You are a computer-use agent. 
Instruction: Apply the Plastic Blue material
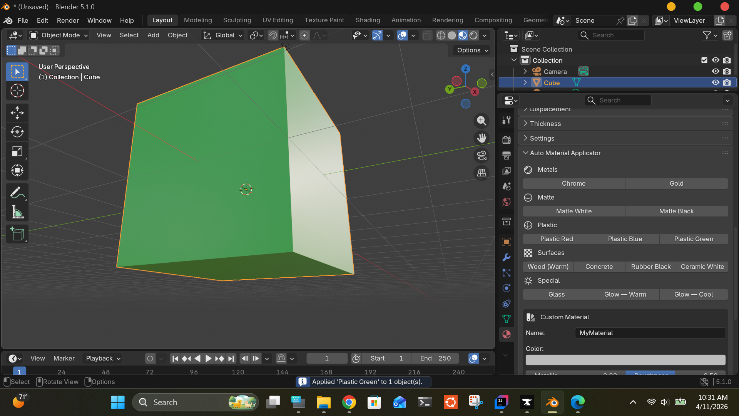click(x=625, y=239)
